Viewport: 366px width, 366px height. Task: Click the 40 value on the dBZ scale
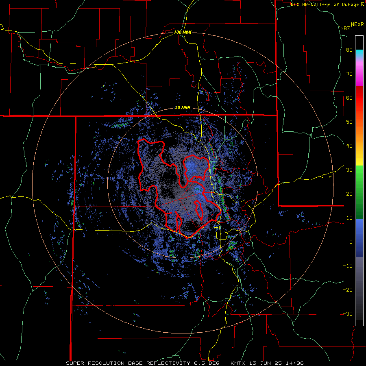click(349, 146)
